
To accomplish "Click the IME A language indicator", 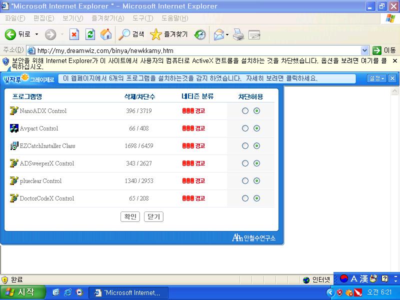I will tap(354, 278).
